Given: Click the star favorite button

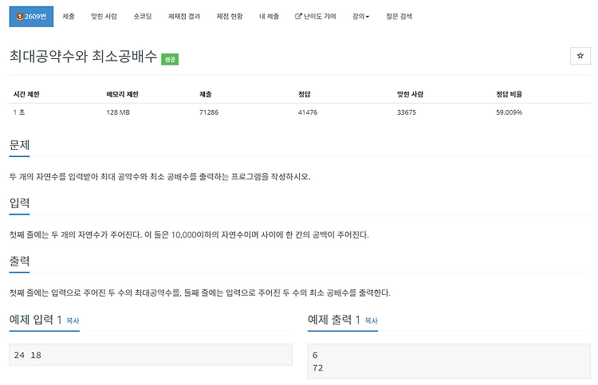Looking at the screenshot, I should pyautogui.click(x=580, y=56).
